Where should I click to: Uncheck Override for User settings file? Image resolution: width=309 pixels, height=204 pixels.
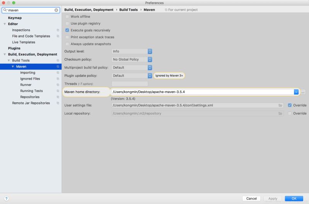pyautogui.click(x=290, y=105)
